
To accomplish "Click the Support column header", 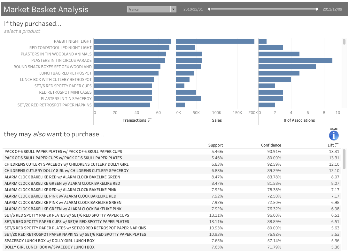I will pyautogui.click(x=216, y=145).
